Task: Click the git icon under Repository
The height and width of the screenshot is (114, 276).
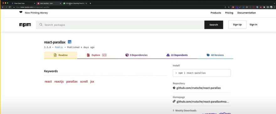Action: (174, 88)
